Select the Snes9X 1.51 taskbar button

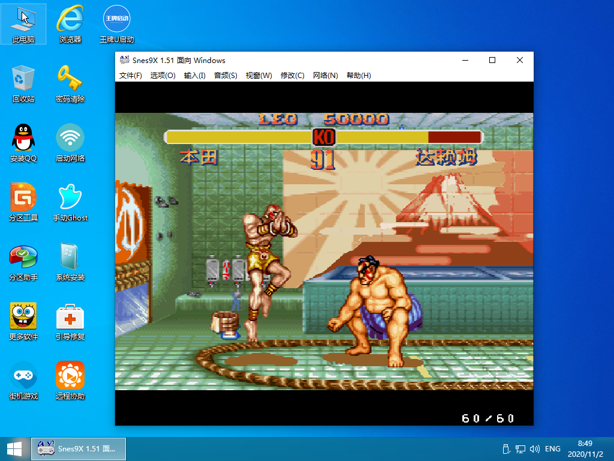click(x=79, y=449)
